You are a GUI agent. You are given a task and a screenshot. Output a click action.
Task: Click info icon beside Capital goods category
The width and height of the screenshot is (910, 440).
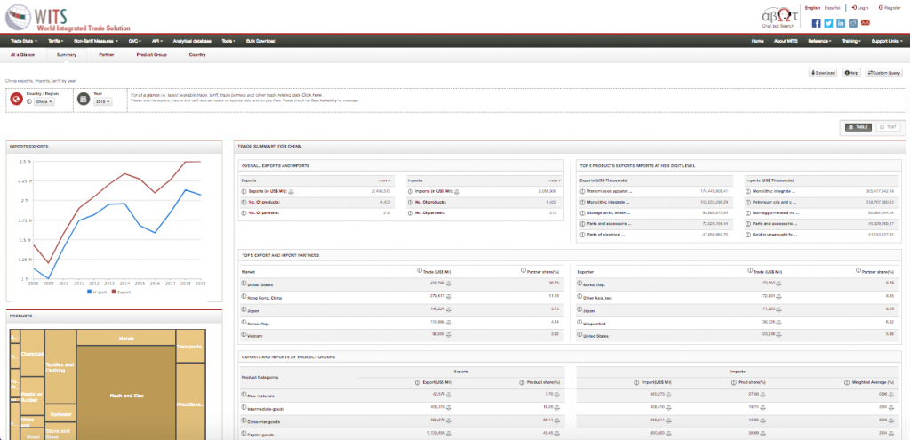pyautogui.click(x=243, y=434)
